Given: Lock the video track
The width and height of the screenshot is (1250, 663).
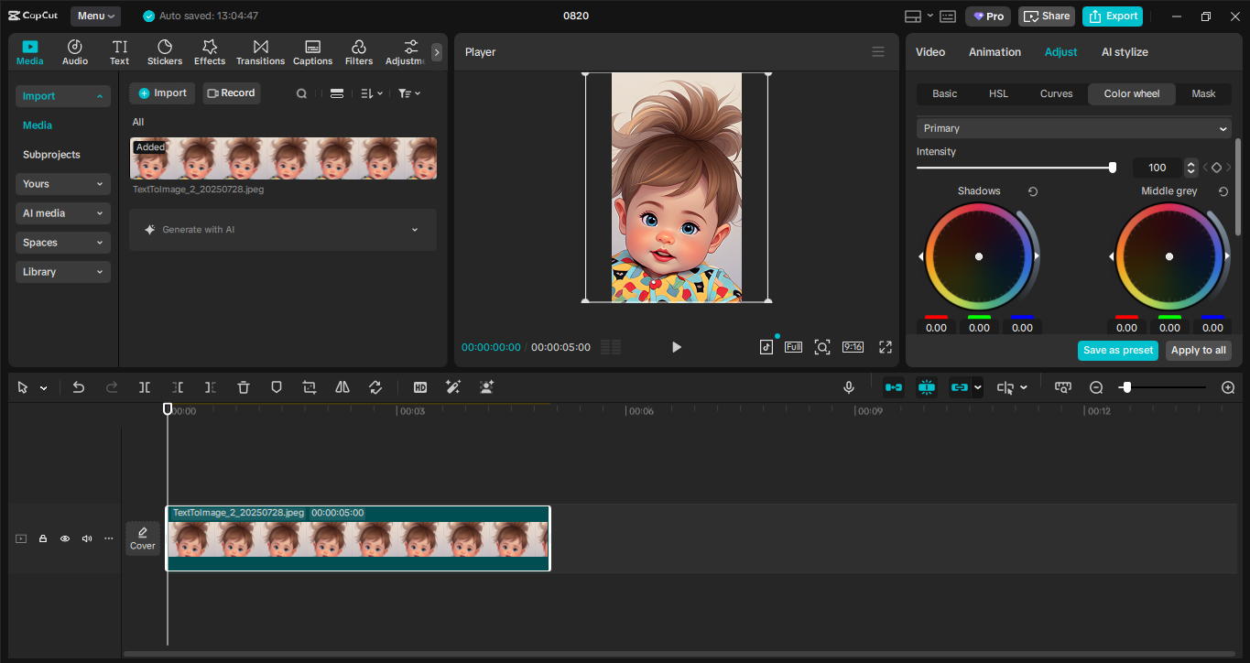Looking at the screenshot, I should pos(42,538).
